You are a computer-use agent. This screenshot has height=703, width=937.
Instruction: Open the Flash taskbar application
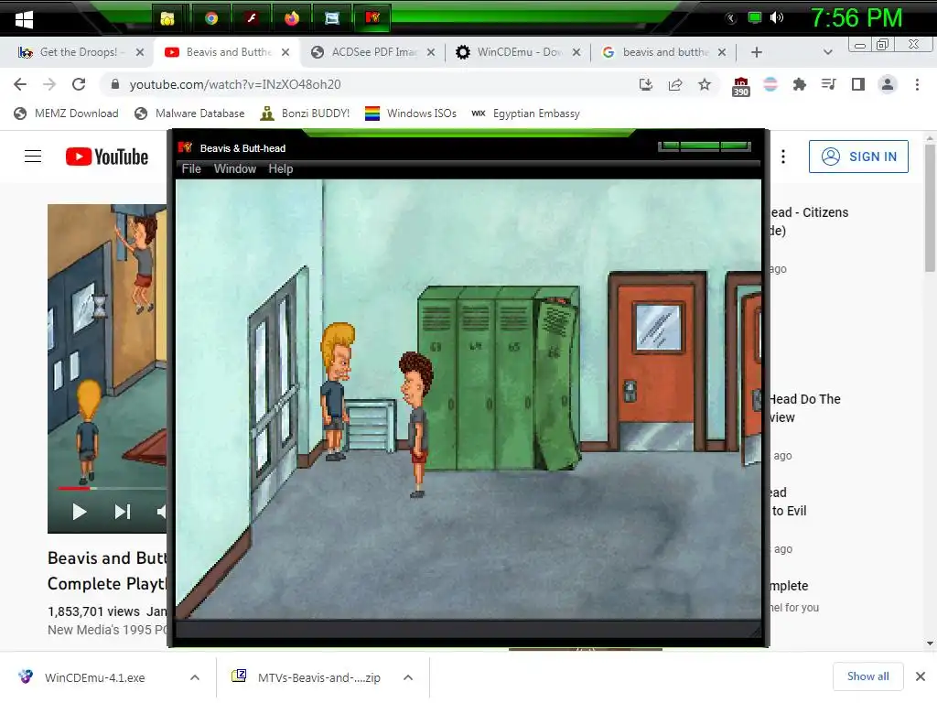pos(252,18)
